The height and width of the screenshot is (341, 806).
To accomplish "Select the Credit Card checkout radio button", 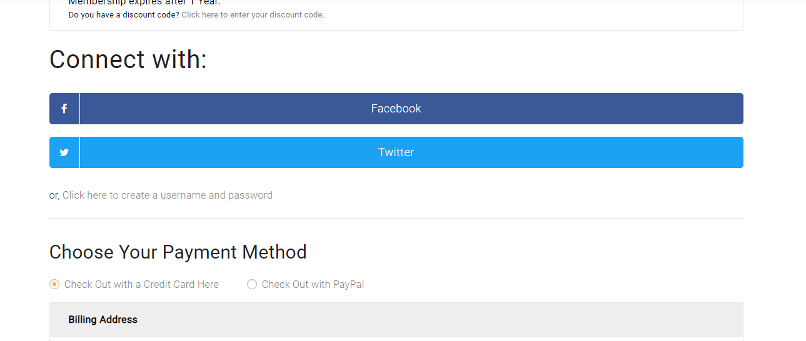I will coord(54,284).
